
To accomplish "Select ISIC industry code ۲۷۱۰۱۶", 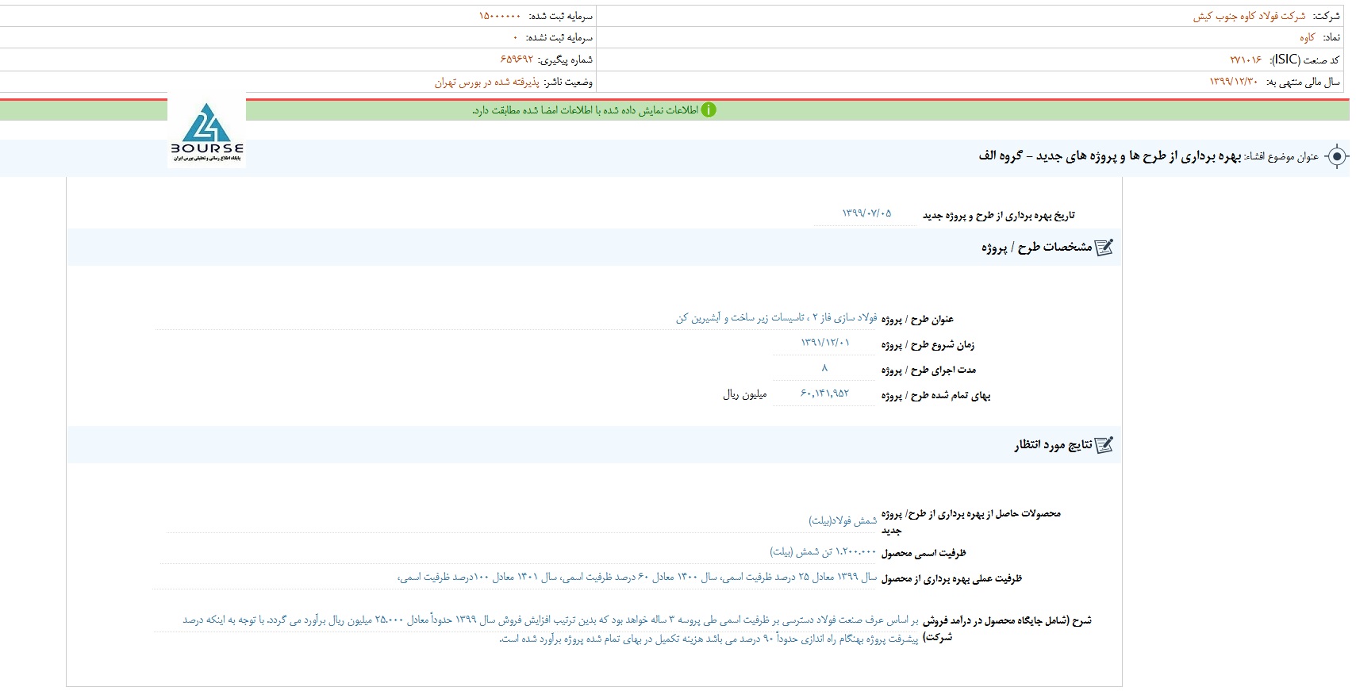I will pos(1246,60).
